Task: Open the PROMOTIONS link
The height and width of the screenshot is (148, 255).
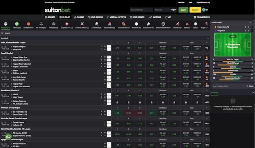Action: click(201, 17)
